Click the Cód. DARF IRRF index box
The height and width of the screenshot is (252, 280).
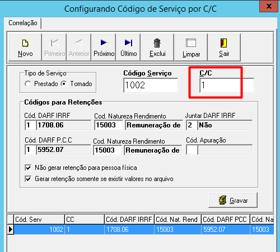[30, 125]
